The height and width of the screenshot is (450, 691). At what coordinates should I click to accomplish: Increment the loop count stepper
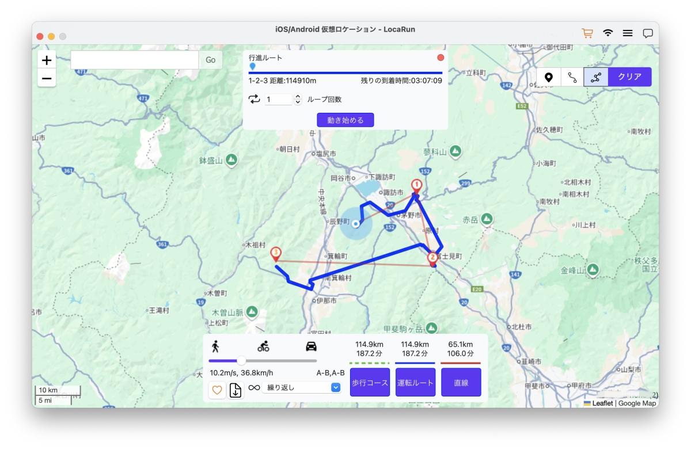[x=298, y=97]
